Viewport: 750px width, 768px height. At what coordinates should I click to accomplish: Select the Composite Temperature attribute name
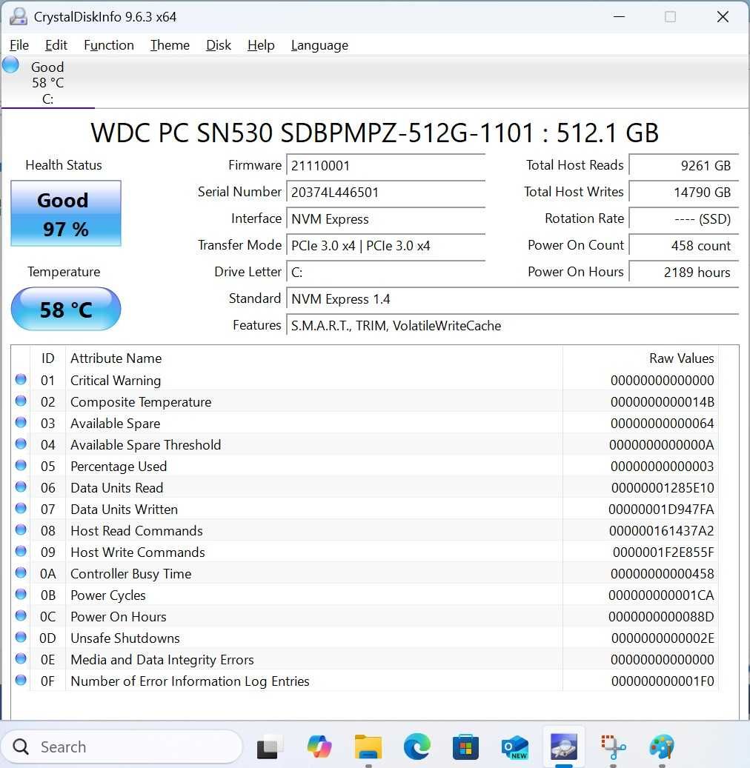coord(141,402)
